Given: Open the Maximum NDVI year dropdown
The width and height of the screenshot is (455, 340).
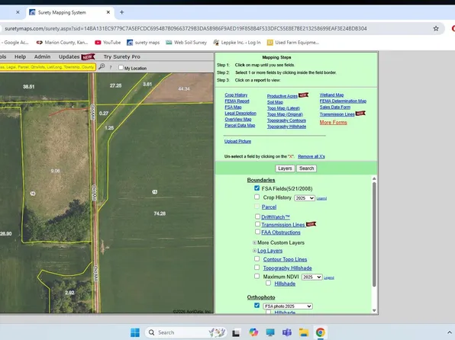Looking at the screenshot, I should [x=311, y=277].
